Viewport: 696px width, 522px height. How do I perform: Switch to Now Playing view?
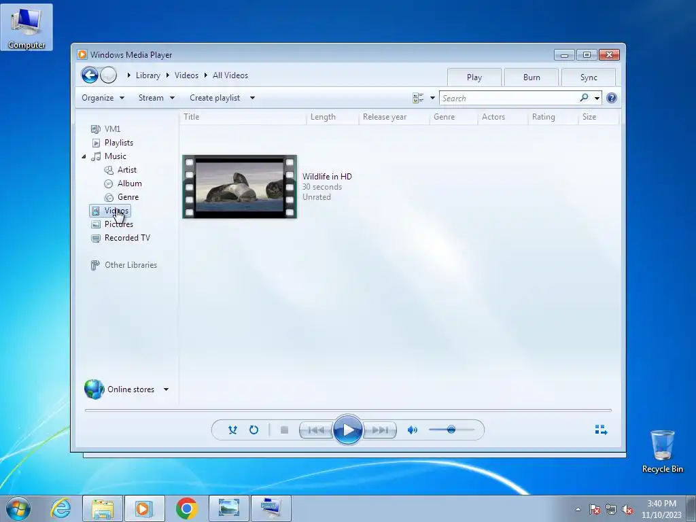point(601,430)
